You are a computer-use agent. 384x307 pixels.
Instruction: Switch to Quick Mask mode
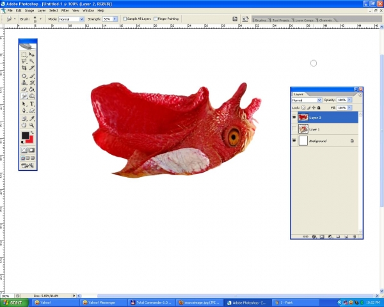[31, 150]
